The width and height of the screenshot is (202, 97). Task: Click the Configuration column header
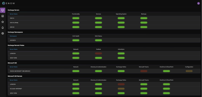pyautogui.click(x=189, y=67)
